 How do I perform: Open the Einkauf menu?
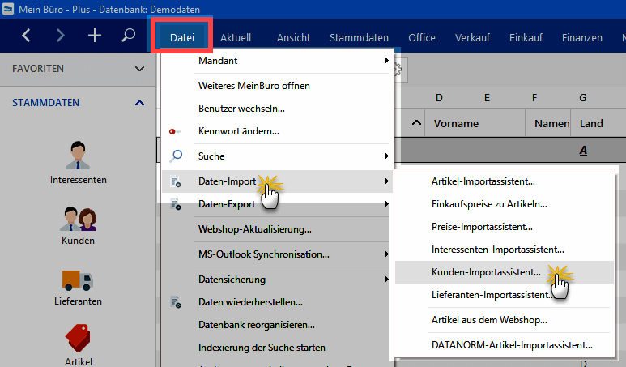coord(526,37)
